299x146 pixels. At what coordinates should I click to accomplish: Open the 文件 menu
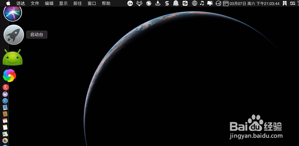pos(35,3)
